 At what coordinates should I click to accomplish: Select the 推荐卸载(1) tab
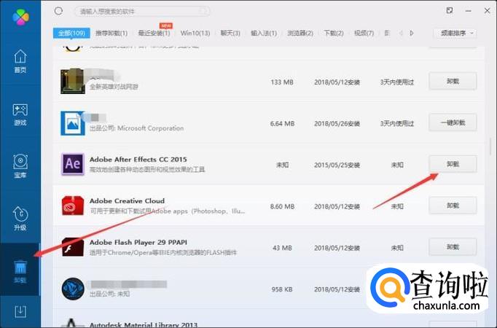coord(111,33)
